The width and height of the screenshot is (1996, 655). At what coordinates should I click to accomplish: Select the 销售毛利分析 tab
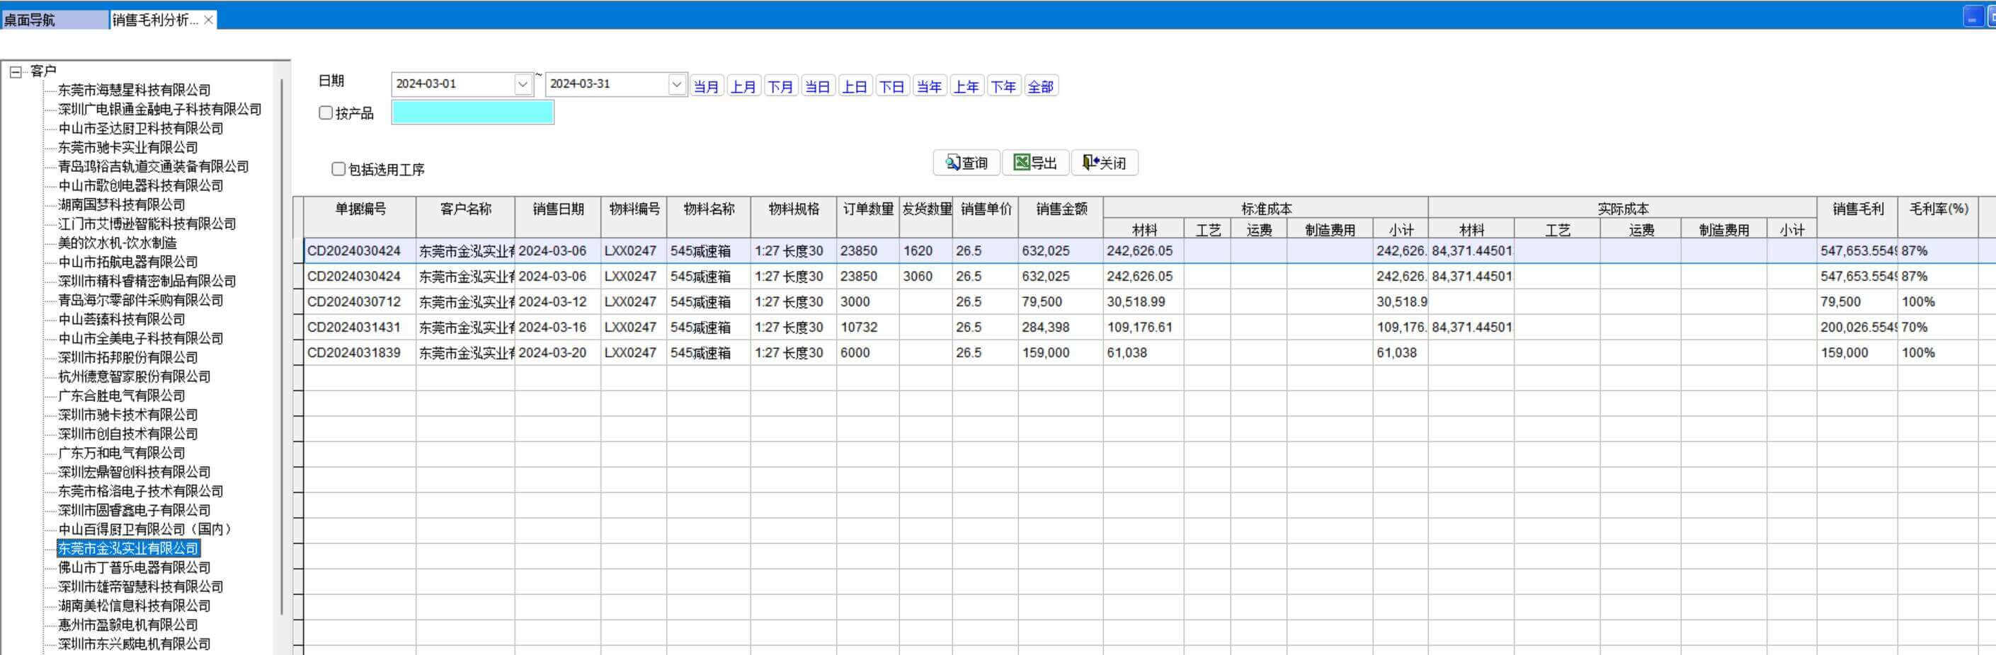point(155,20)
